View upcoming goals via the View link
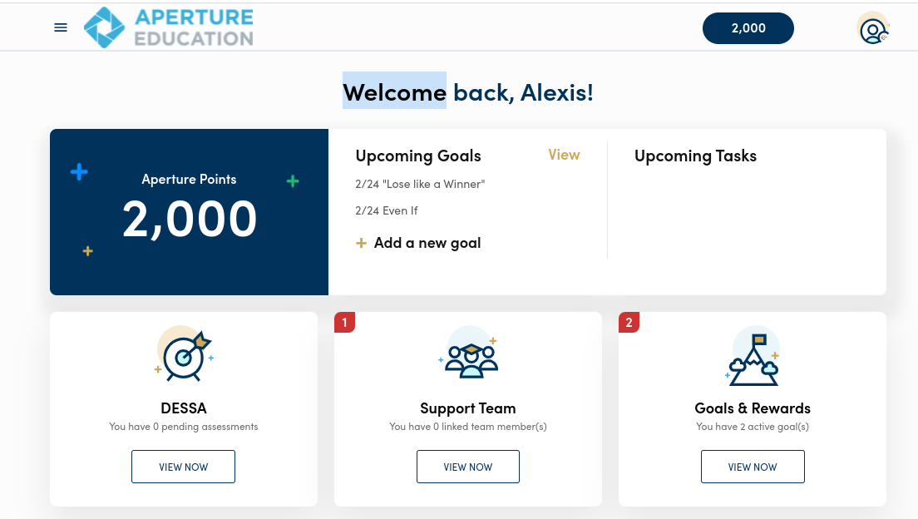The image size is (918, 519). (x=564, y=155)
